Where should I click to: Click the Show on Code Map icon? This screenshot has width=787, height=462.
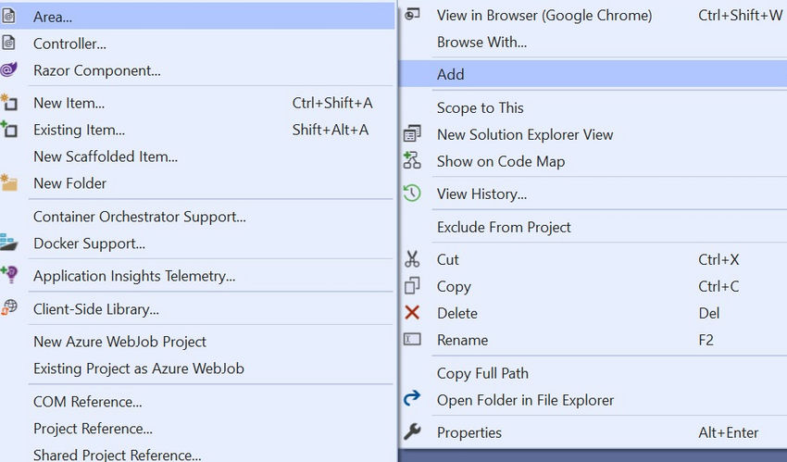point(412,160)
